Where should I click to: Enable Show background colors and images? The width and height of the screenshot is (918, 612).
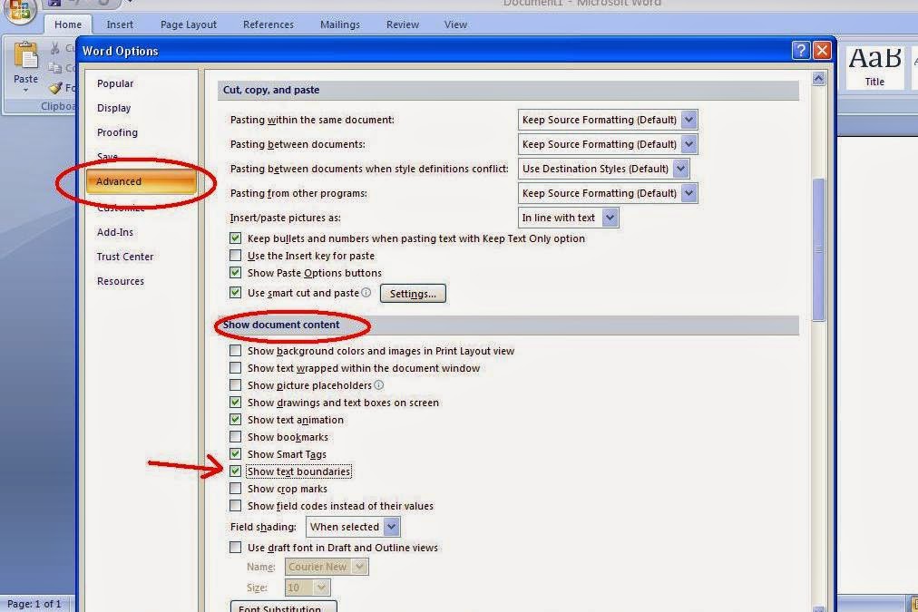click(x=235, y=351)
